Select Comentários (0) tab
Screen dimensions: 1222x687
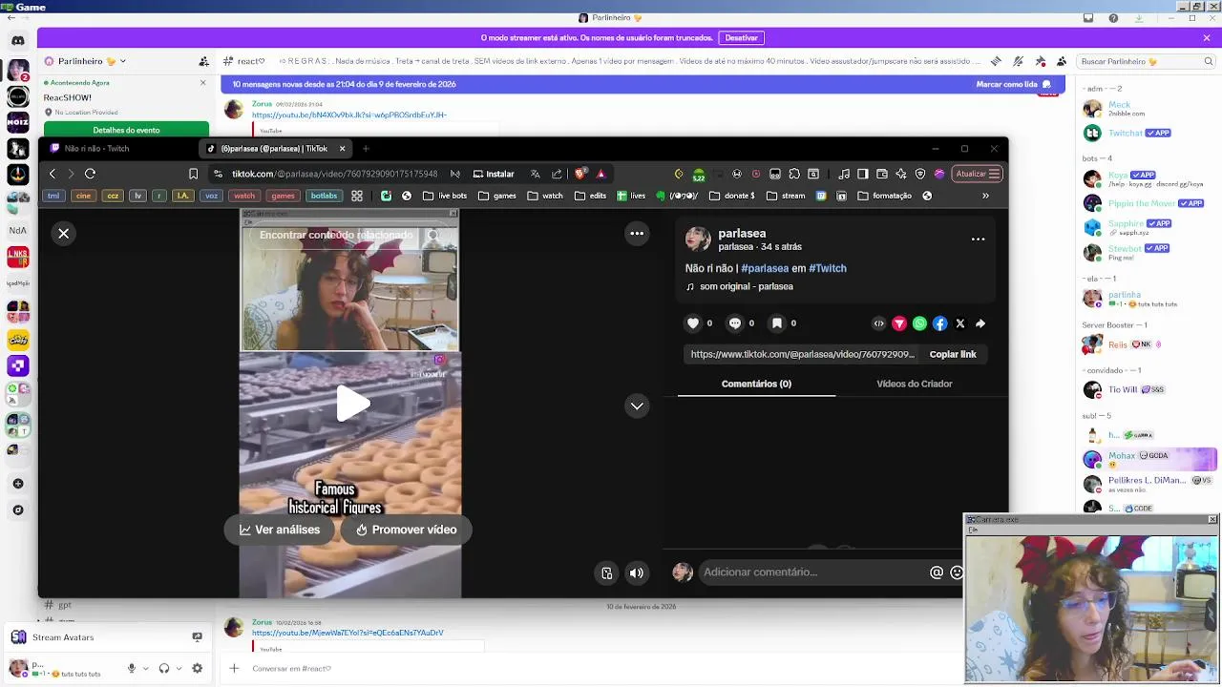[756, 384]
